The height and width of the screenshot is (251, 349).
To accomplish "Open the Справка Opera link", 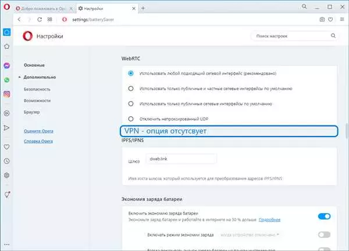I will pyautogui.click(x=38, y=141).
